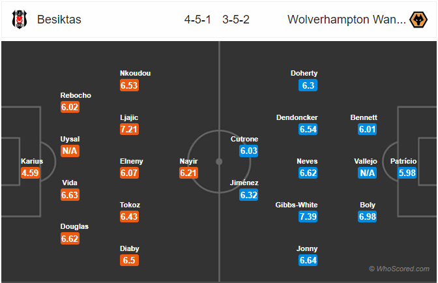
Task: Select Boly's 6.98 rating badge
Action: click(368, 216)
